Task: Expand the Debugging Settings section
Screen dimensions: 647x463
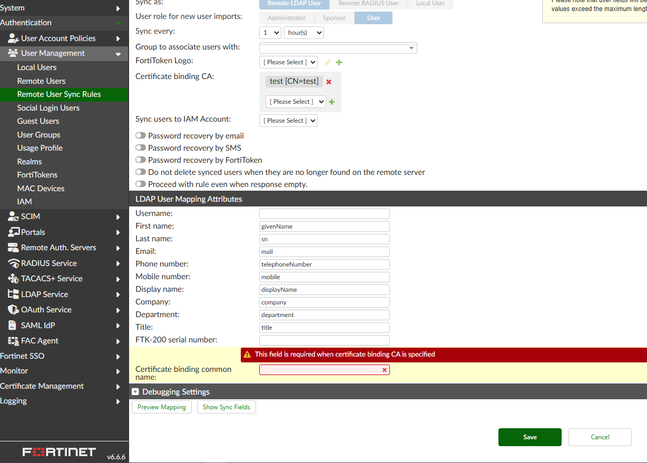Action: coord(135,392)
